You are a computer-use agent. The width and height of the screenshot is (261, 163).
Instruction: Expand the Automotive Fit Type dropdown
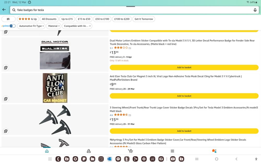click(x=32, y=26)
